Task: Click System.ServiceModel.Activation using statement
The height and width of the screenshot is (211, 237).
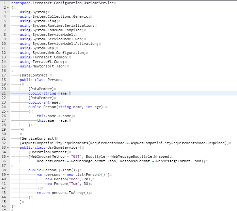Action: 59,44
